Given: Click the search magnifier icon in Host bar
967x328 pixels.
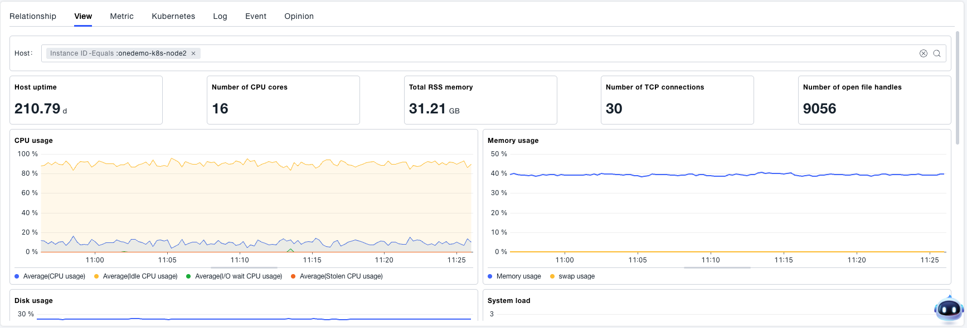Looking at the screenshot, I should coord(937,53).
